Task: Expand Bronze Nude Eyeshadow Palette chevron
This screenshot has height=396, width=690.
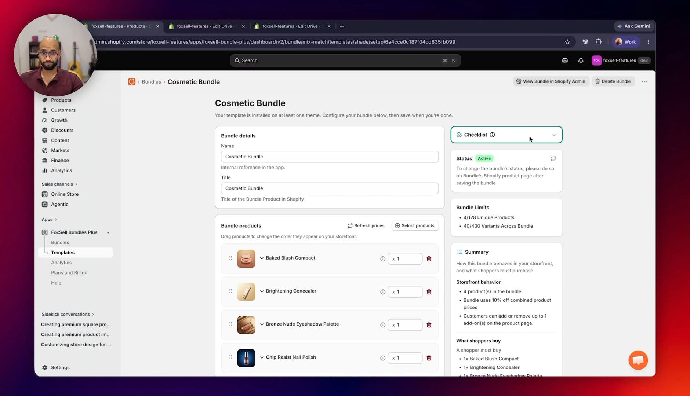Action: [x=262, y=324]
